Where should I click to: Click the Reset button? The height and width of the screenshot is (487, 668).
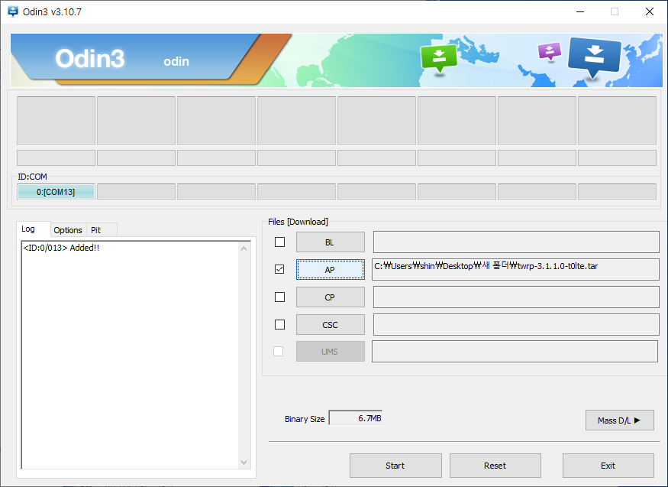[495, 466]
